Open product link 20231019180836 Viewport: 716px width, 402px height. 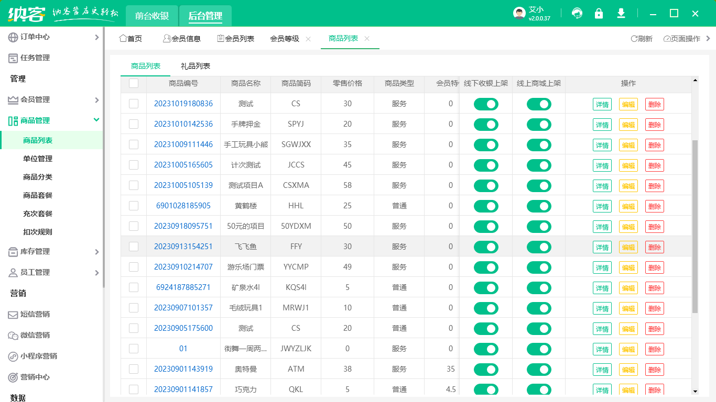[183, 104]
